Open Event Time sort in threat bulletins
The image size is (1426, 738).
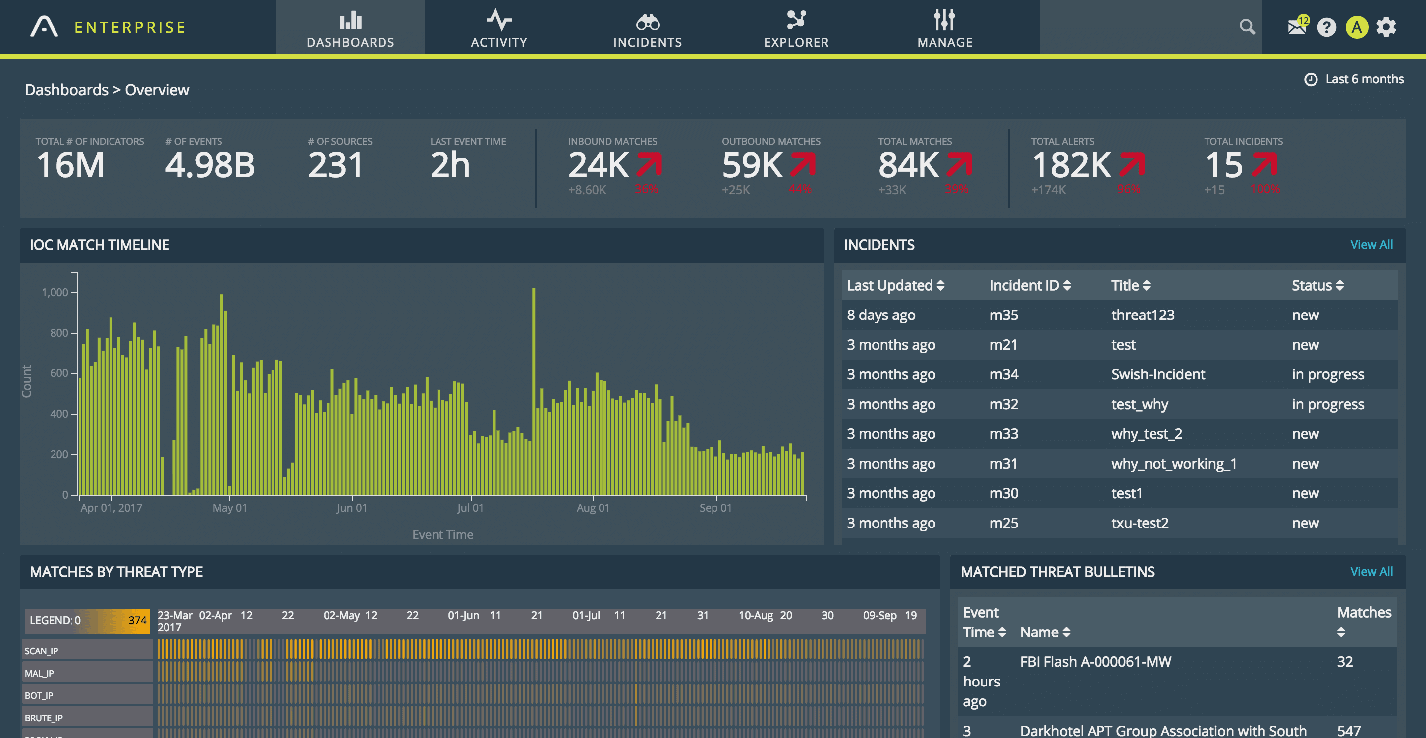1003,632
